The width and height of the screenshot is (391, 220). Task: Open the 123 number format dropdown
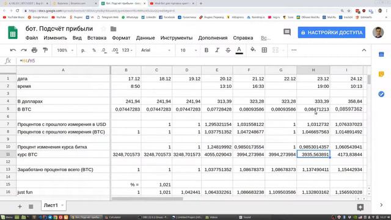point(127,50)
